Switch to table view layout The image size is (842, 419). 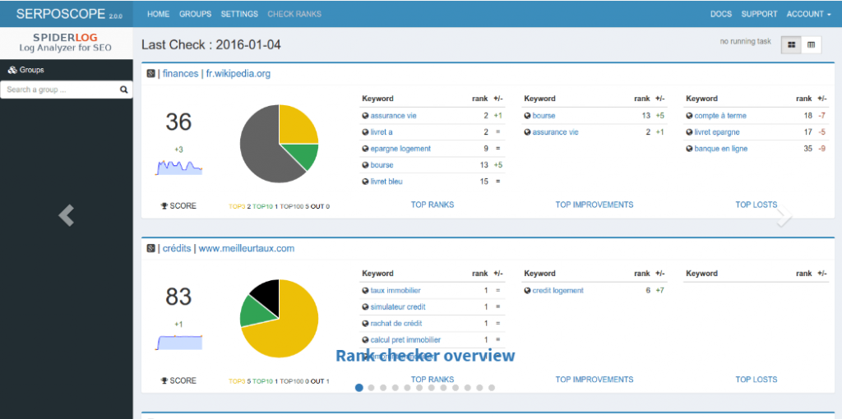(811, 45)
